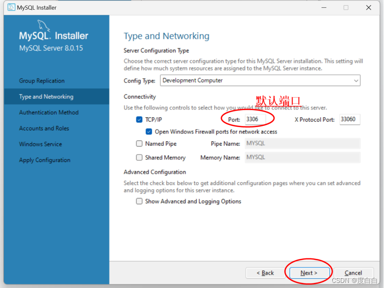
Task: Go to Group Replication step
Action: [42, 81]
